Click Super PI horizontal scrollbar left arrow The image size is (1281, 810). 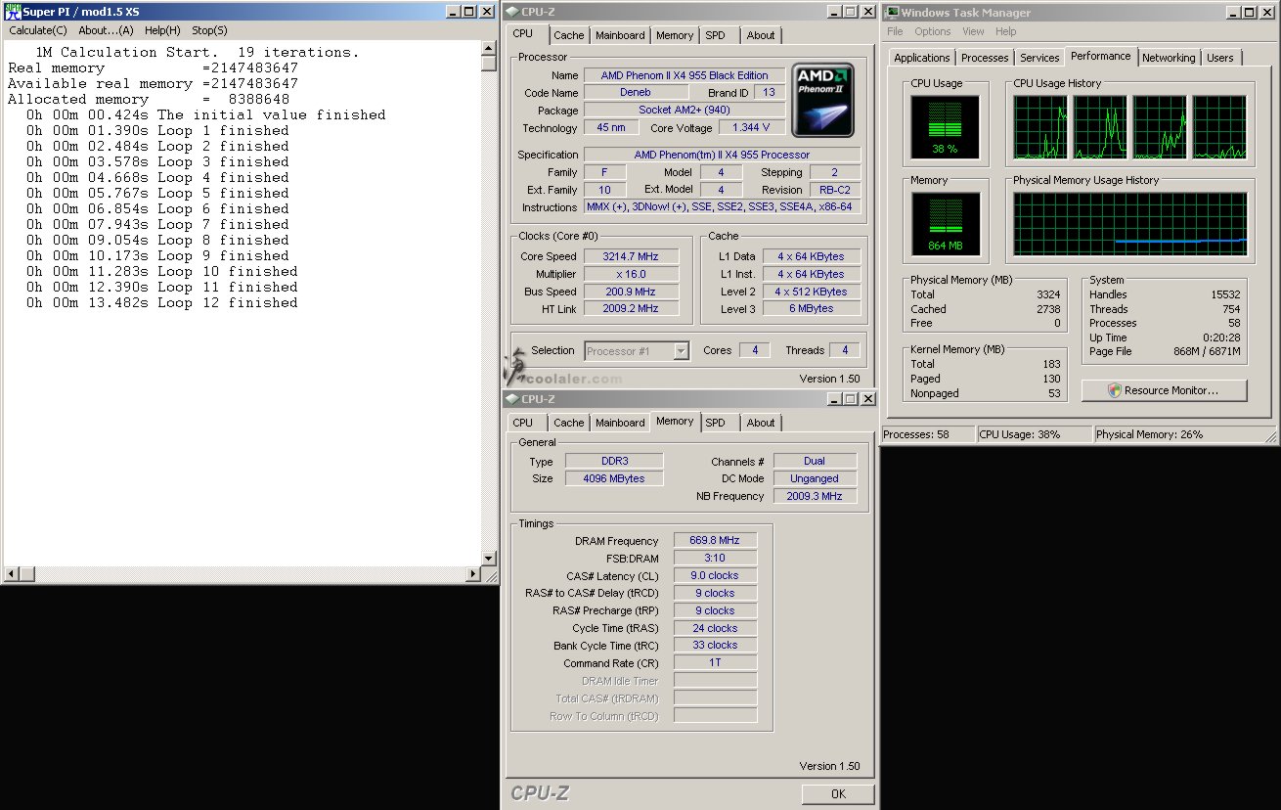pyautogui.click(x=12, y=573)
